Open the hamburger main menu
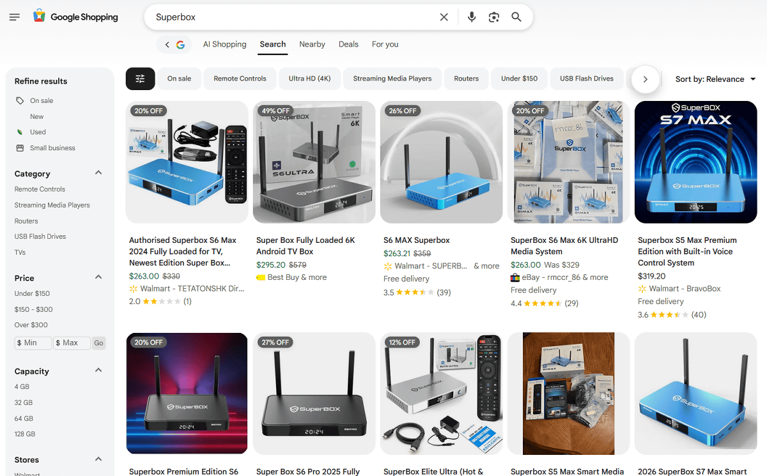The image size is (767, 476). pos(15,17)
